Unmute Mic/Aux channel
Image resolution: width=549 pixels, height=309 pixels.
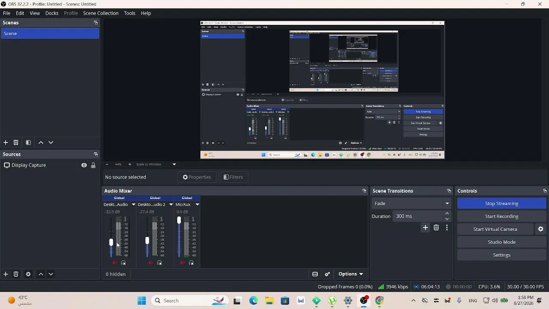(x=182, y=263)
